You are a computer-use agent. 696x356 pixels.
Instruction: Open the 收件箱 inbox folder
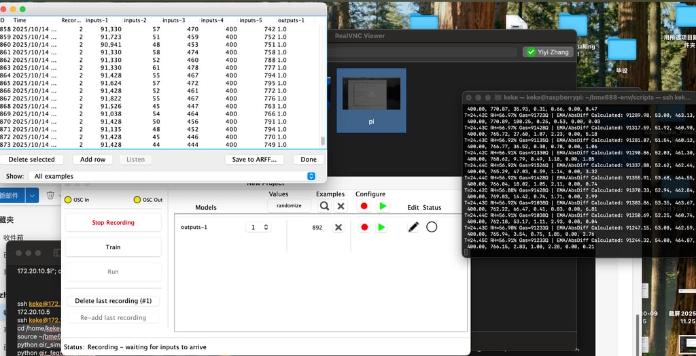(x=12, y=238)
